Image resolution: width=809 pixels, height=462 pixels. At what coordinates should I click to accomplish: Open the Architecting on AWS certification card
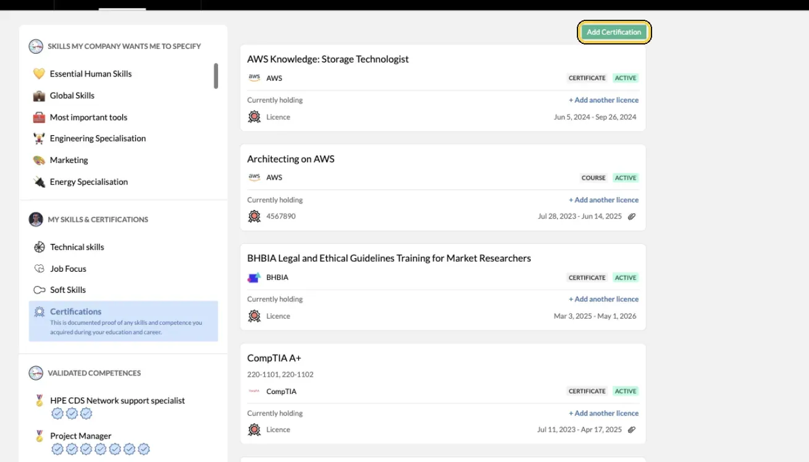(443, 188)
